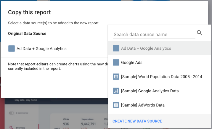Click the search magnifier icon
Screen dimensions: 212x129
pos(199,33)
